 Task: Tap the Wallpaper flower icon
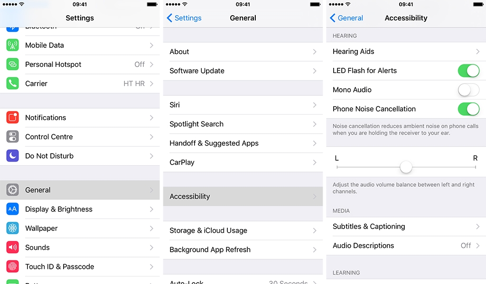tap(12, 228)
